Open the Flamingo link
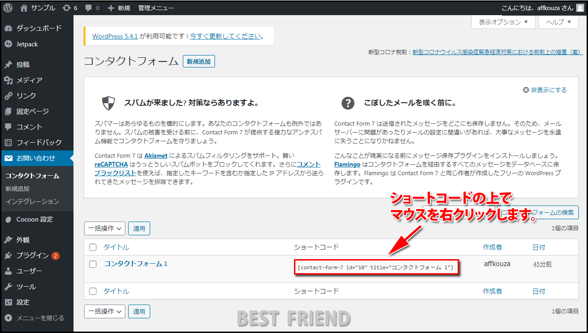588x333 pixels. [347, 164]
